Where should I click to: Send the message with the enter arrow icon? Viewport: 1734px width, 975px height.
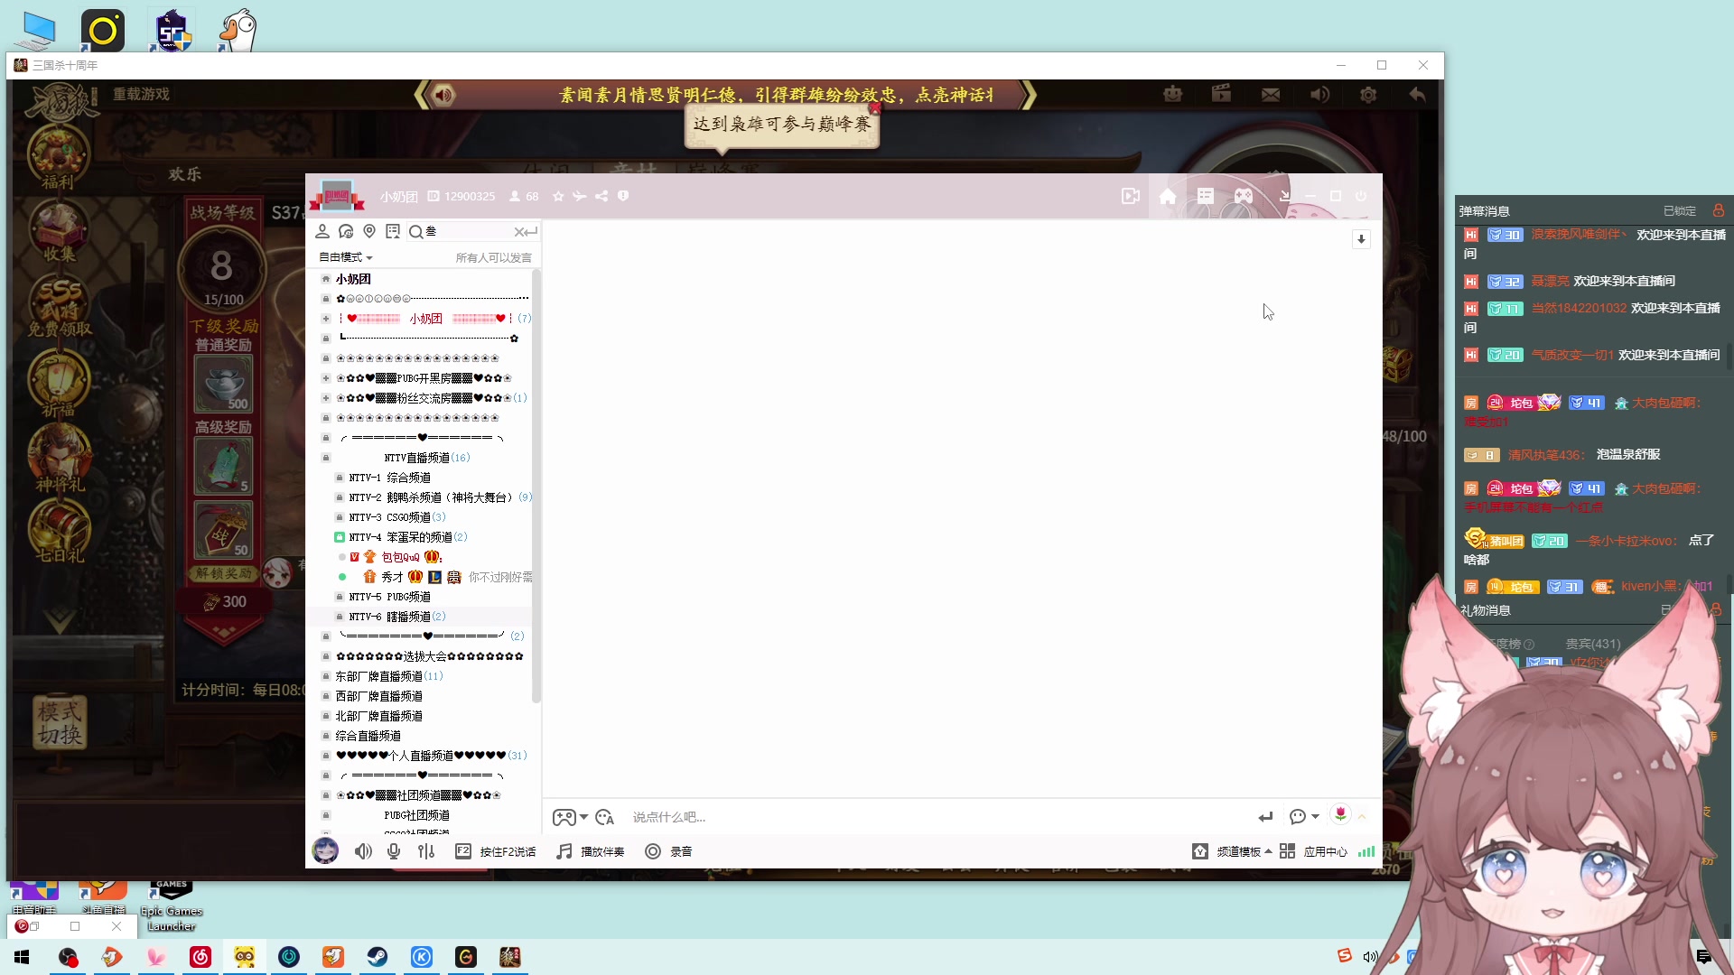[x=1265, y=817]
